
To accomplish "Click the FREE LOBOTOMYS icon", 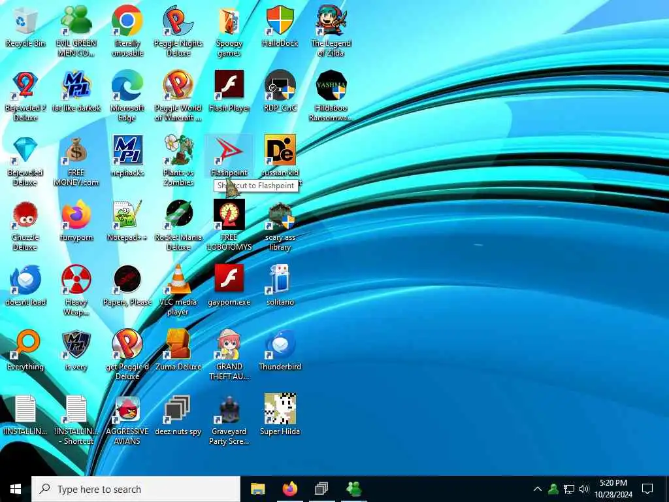I will point(229,226).
